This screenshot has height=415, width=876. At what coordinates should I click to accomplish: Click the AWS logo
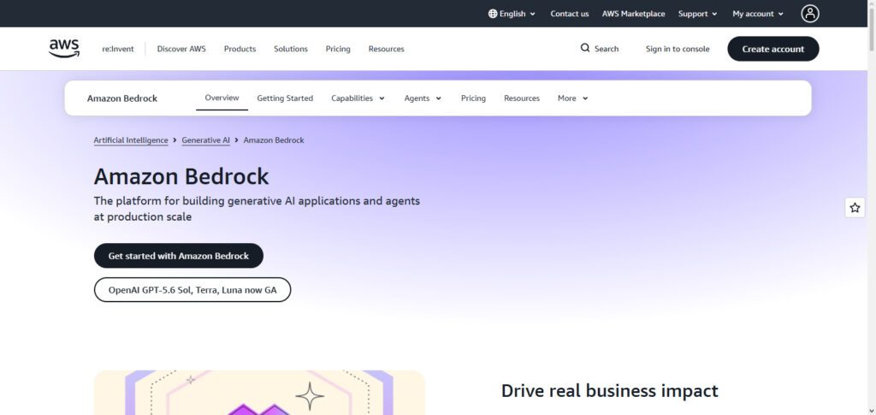(63, 49)
